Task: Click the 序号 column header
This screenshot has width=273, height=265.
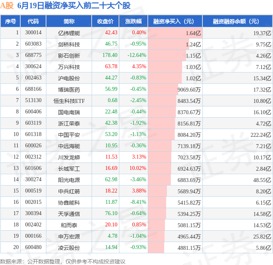Action: coord(11,21)
